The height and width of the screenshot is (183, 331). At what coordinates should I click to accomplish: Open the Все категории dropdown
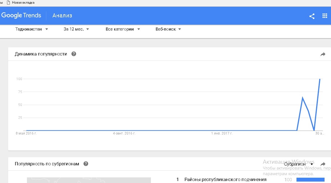point(123,29)
